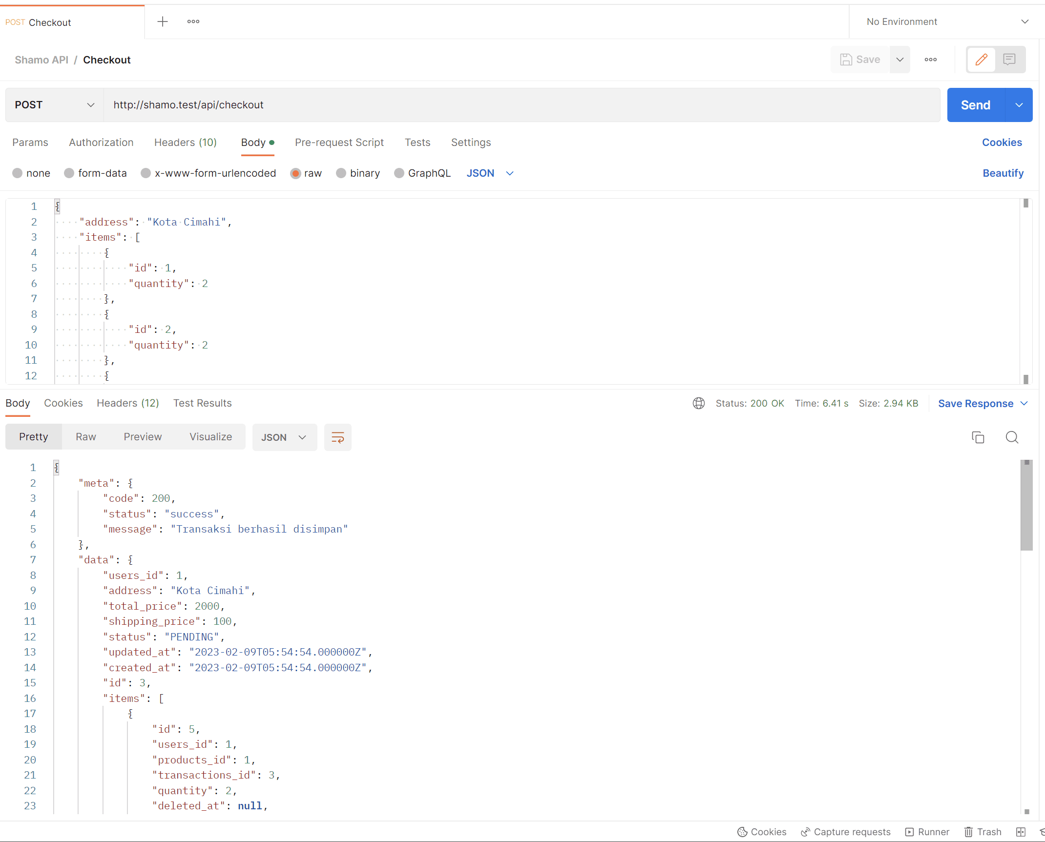Screen dimensions: 1045x842
Task: Select binary body type
Action: 358,173
